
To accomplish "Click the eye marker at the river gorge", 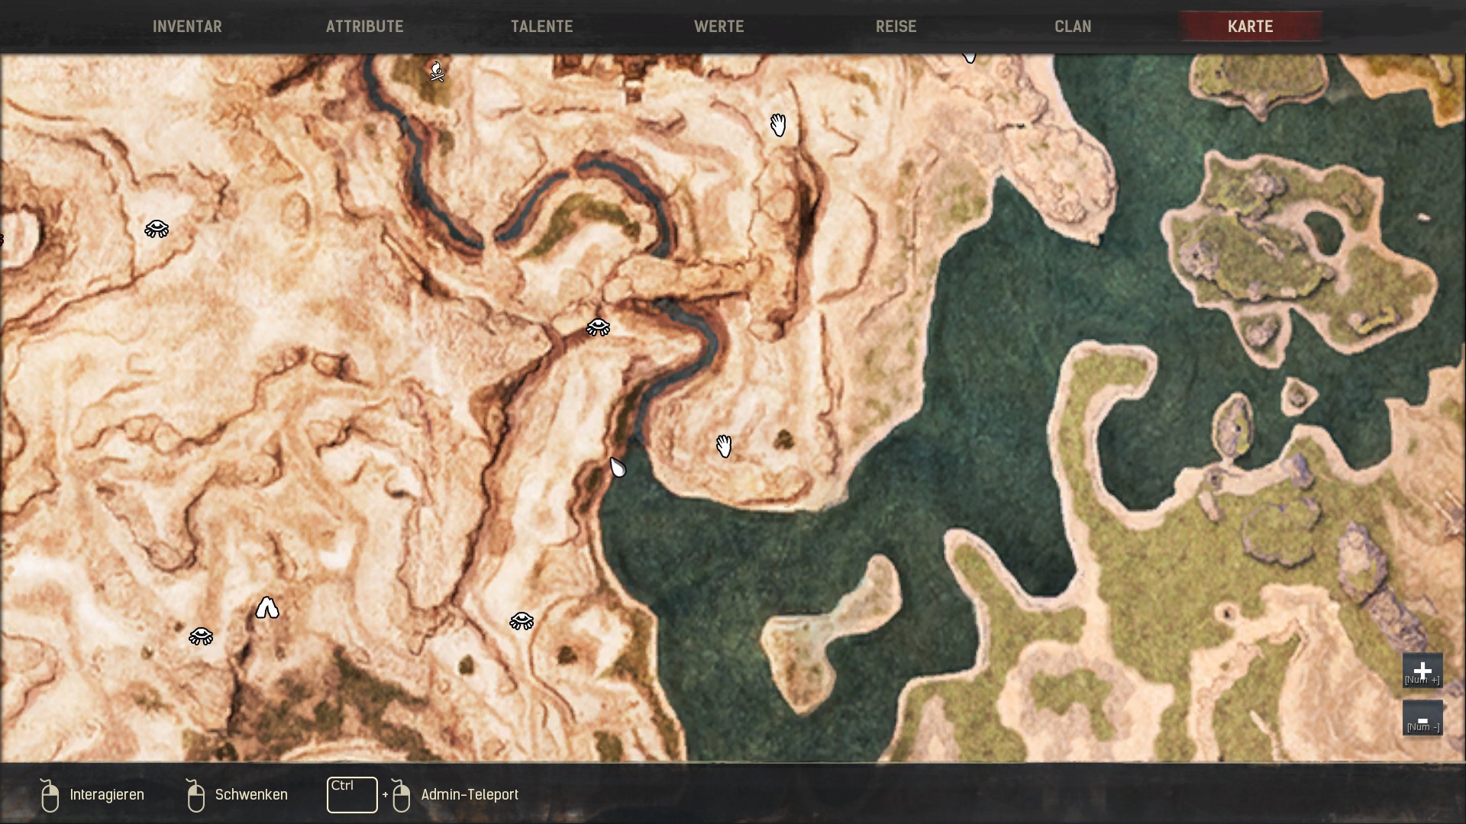I will (x=598, y=327).
